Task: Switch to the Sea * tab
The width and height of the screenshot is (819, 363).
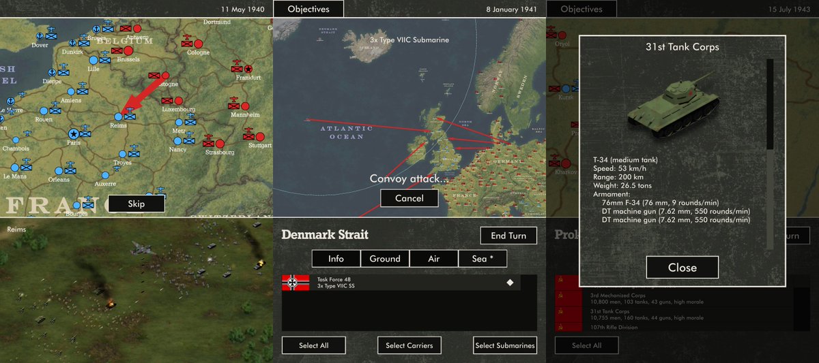Action: point(483,259)
